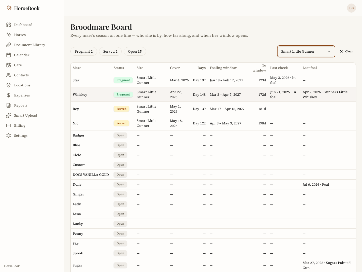The height and width of the screenshot is (272, 362).
Task: Click the Care calendar-clock icon
Action: pos(9,65)
